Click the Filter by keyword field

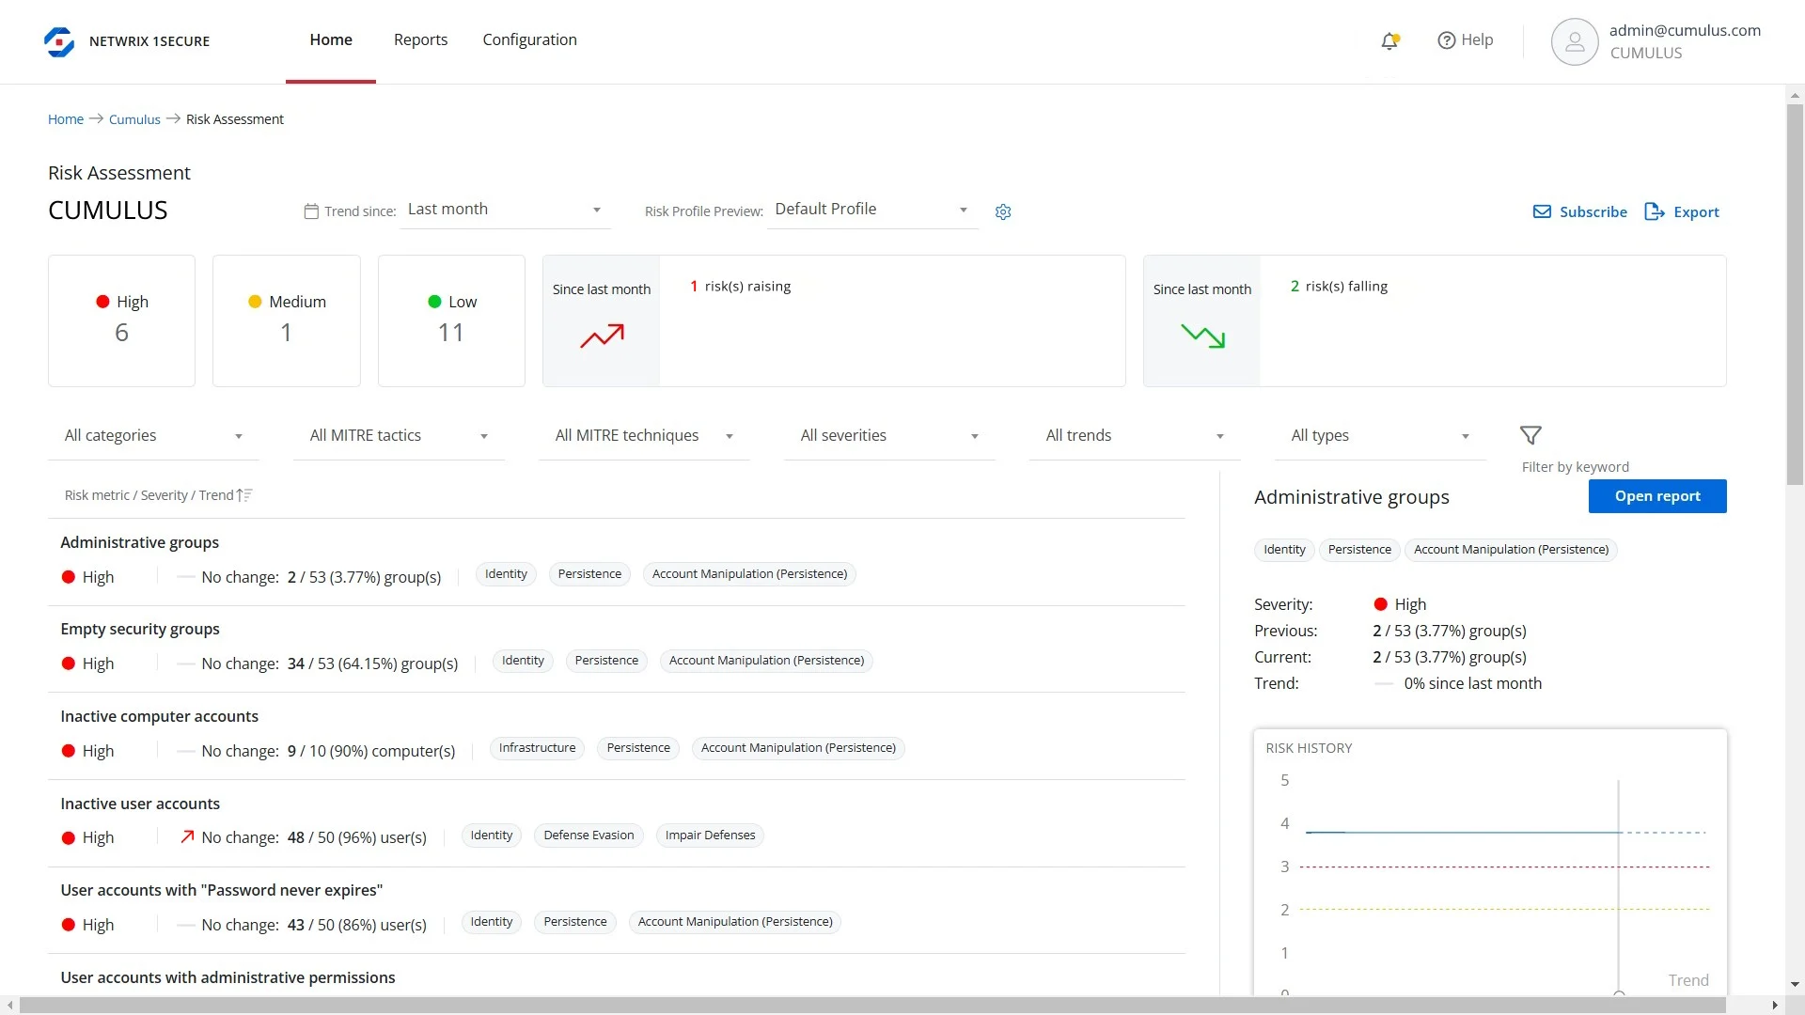click(x=1576, y=467)
